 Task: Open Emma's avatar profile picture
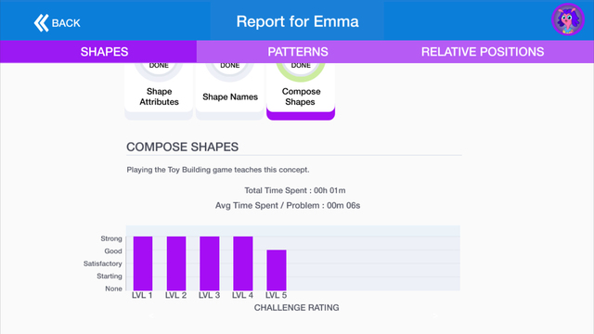(x=567, y=19)
